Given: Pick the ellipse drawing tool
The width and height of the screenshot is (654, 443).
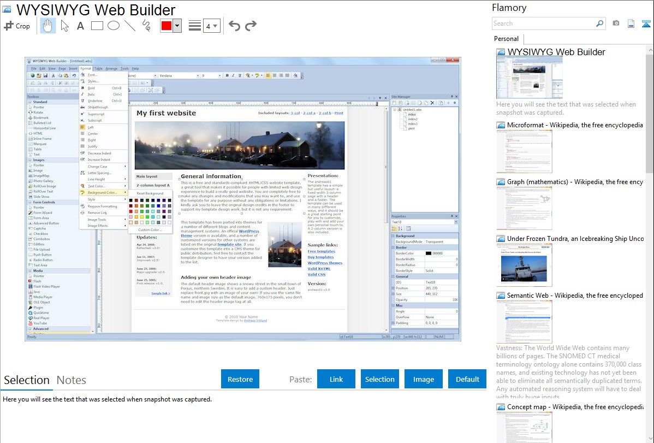Looking at the screenshot, I should (x=114, y=26).
